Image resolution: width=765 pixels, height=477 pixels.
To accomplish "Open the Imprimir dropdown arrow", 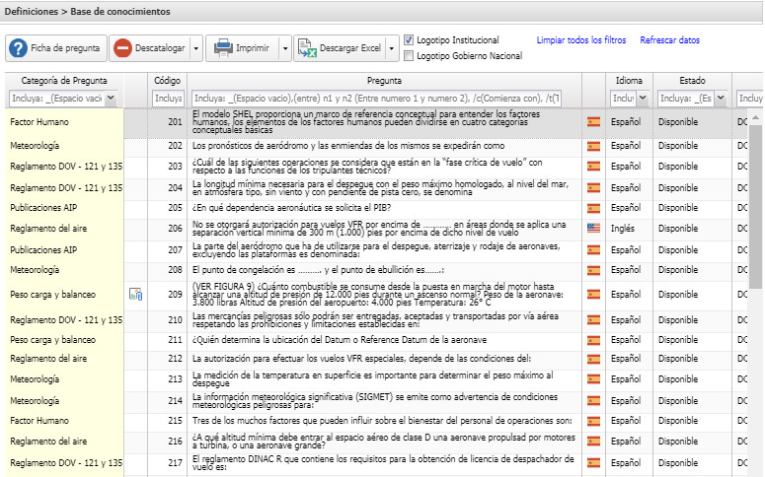I will coord(285,48).
